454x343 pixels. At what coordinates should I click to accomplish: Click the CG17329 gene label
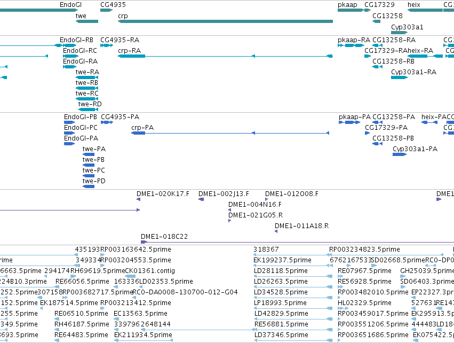click(x=379, y=5)
